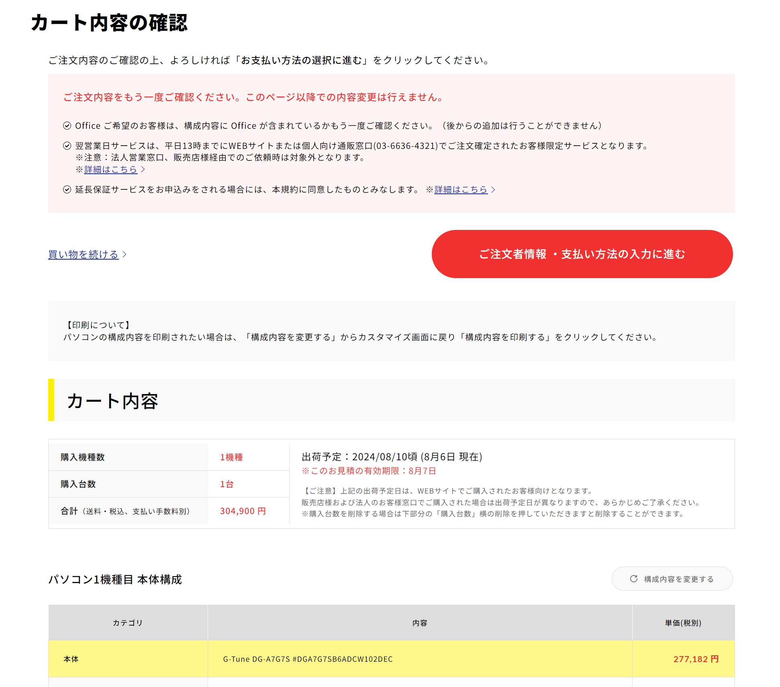
Task: Click the chevron after 買い物を続ける
Action: (125, 254)
